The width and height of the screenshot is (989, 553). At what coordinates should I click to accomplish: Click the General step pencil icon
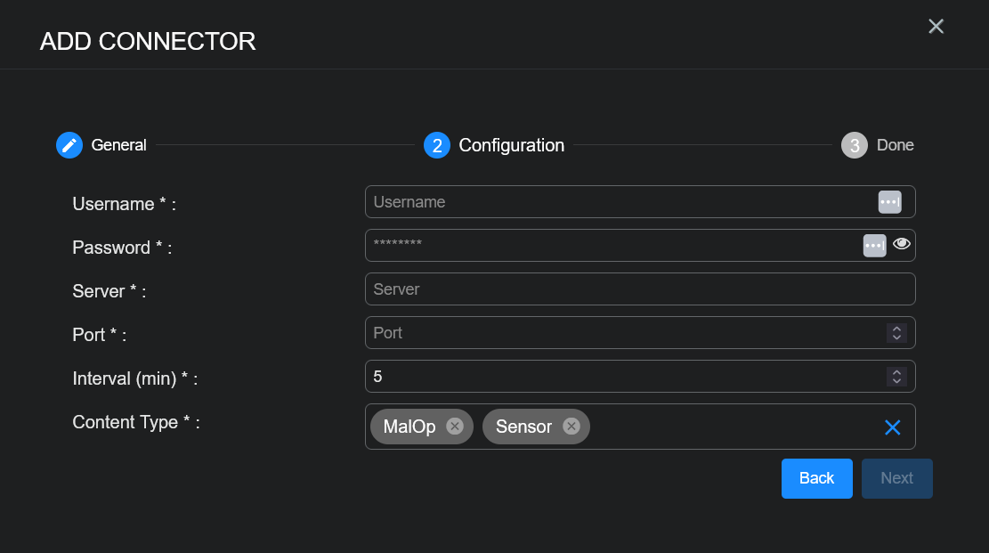click(69, 145)
